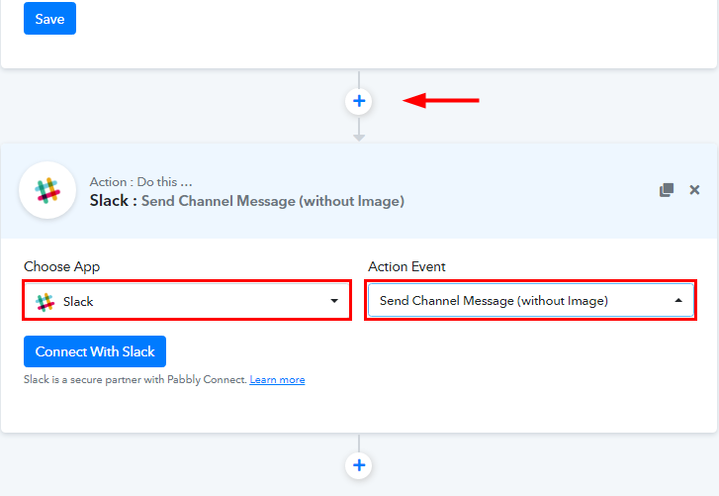
Task: Open the Choose App dropdown showing Slack
Action: pyautogui.click(x=187, y=301)
